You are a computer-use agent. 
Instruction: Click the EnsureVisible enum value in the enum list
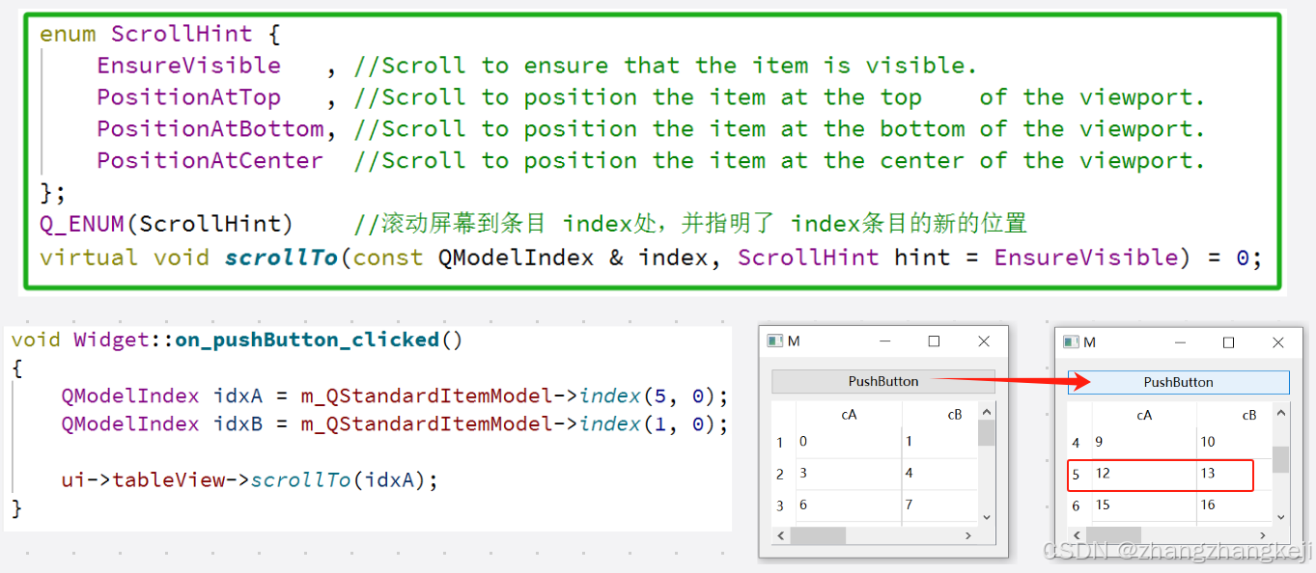pos(189,66)
